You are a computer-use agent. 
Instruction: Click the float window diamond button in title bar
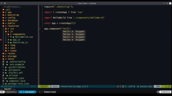tap(167, 3)
